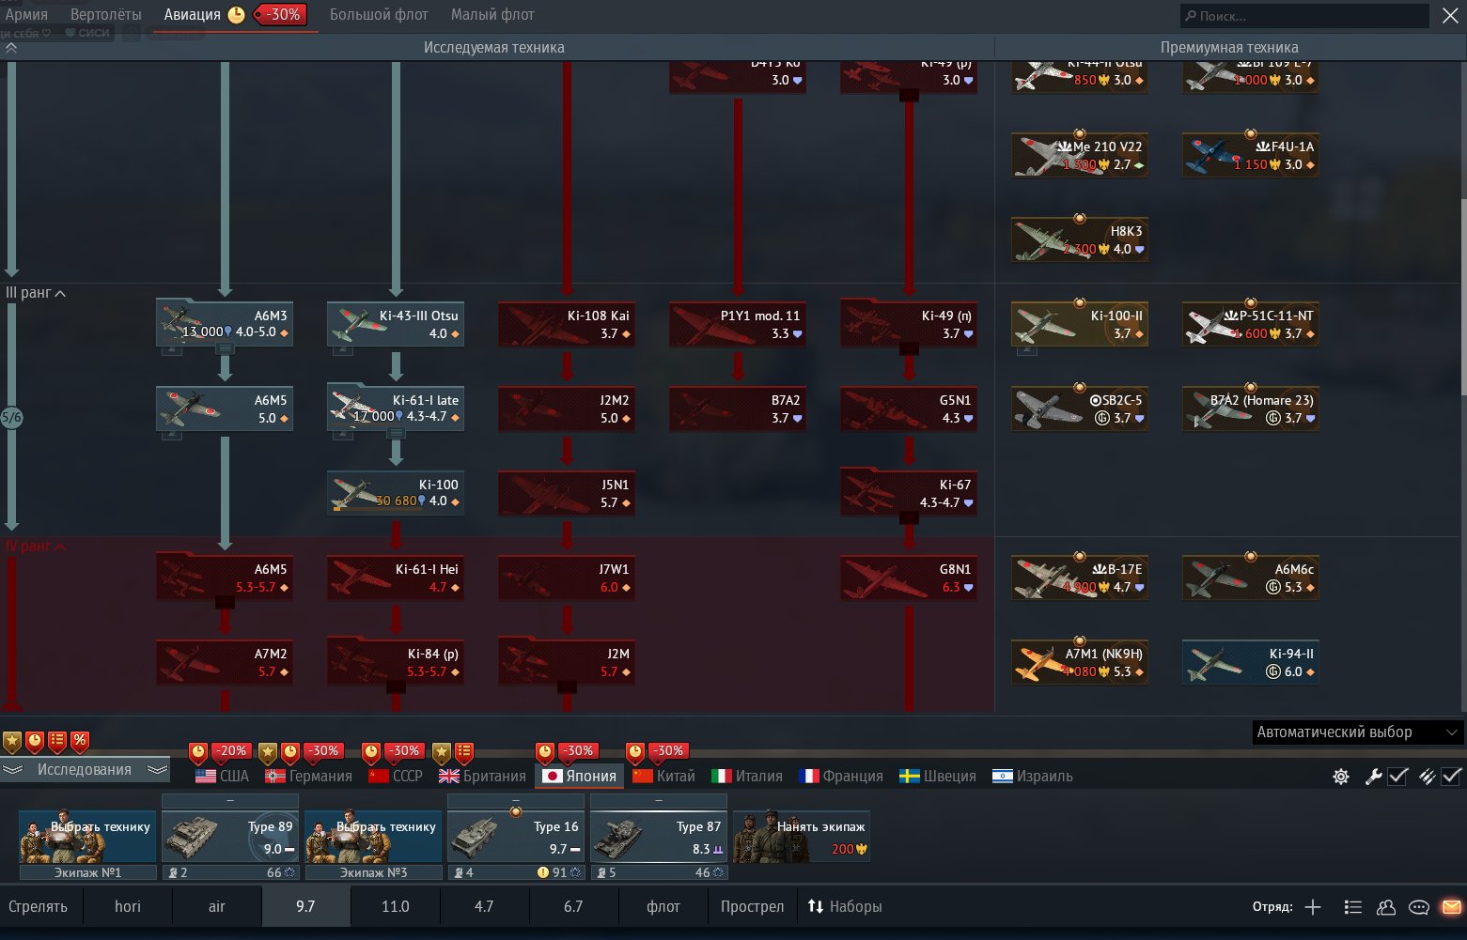The image size is (1467, 940).
Task: Click the gold star badge above Германия
Action: [268, 752]
